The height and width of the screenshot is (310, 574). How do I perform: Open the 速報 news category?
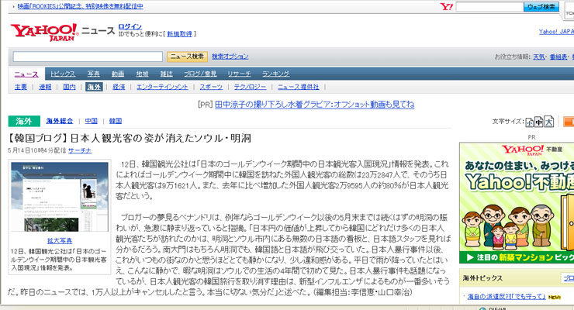pos(46,87)
